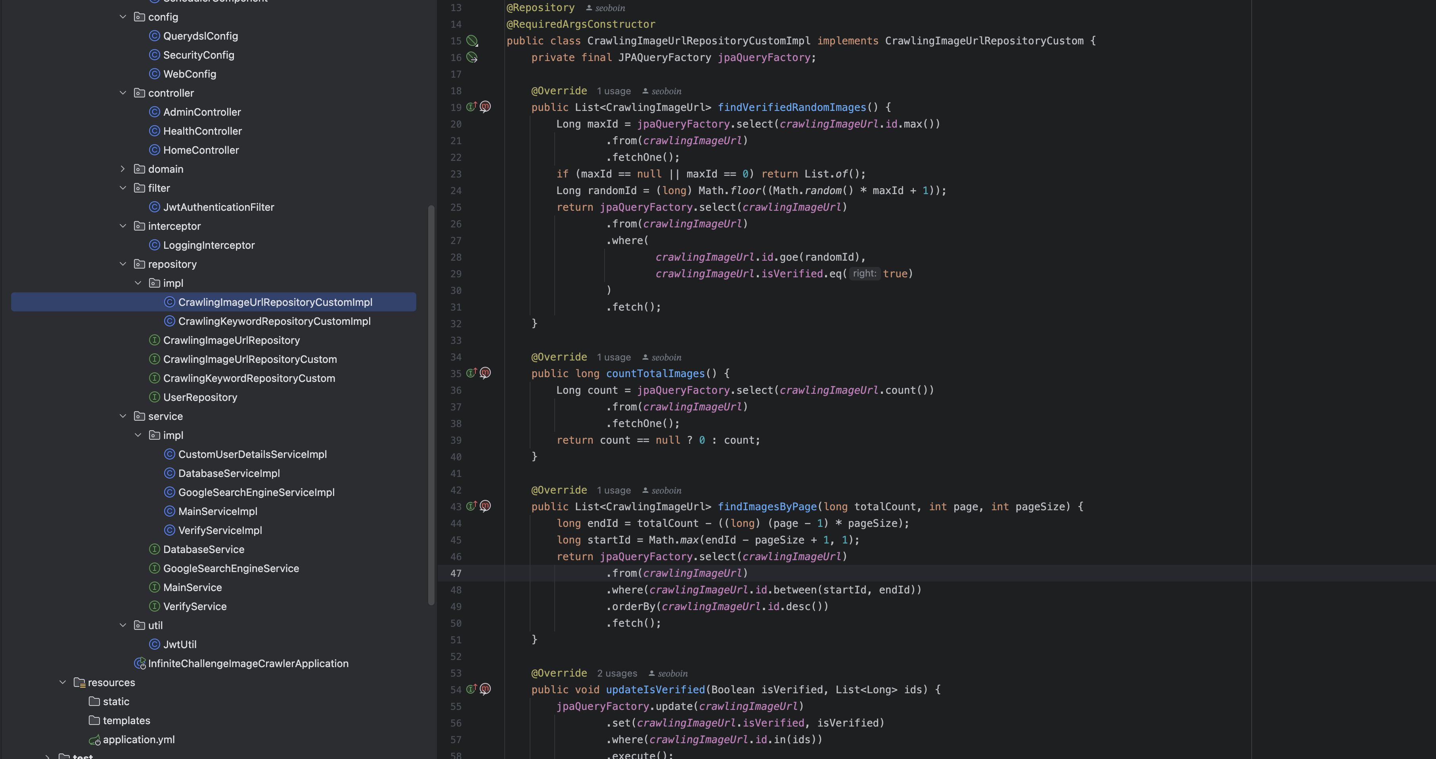Open DatabaseServiceImpl in the tree
The height and width of the screenshot is (759, 1436).
click(x=229, y=473)
